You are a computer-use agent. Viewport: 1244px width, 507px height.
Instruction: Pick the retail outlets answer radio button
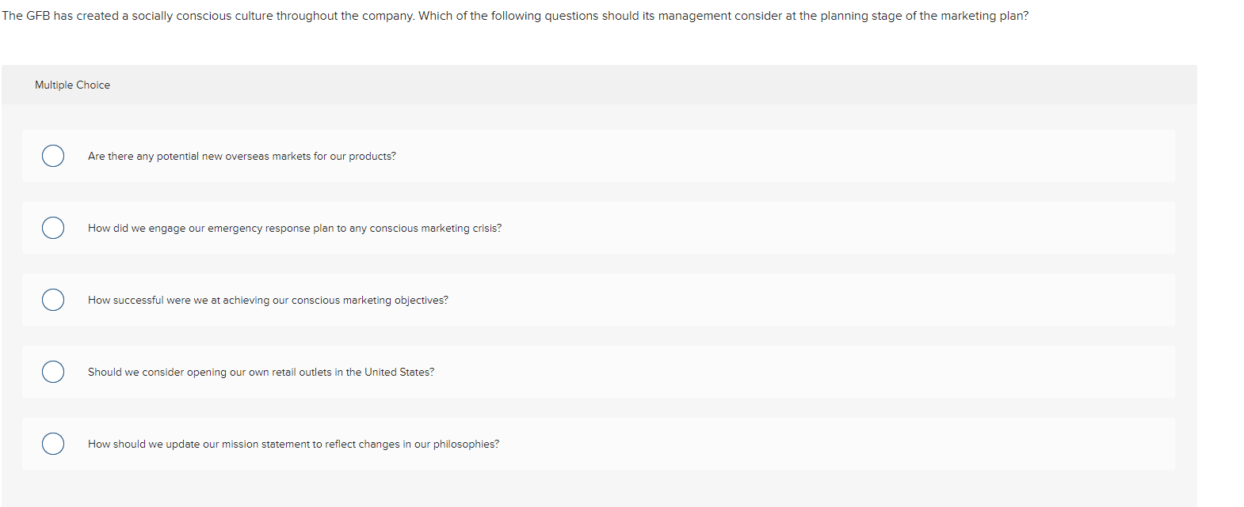click(53, 372)
